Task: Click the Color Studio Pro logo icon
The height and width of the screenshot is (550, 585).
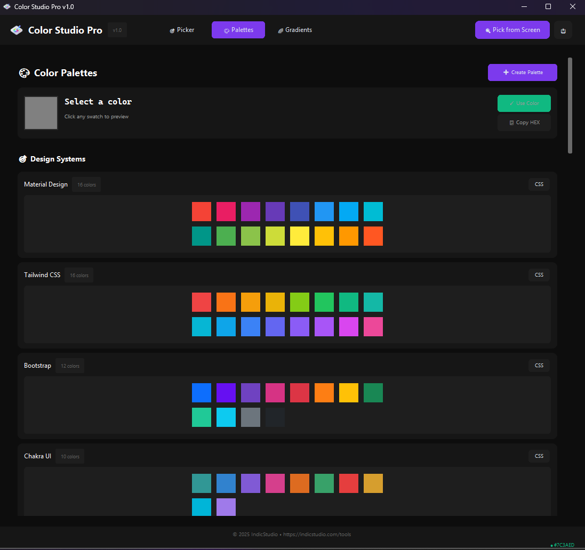Action: pos(16,30)
